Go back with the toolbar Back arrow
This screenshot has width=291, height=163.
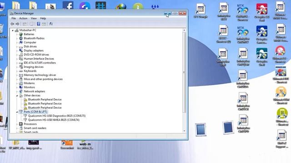(x=12, y=24)
